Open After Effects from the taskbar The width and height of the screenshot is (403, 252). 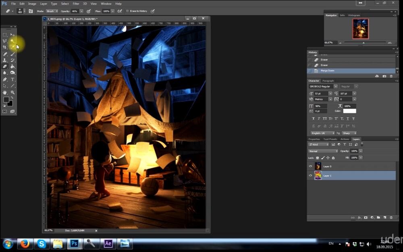coord(108,244)
